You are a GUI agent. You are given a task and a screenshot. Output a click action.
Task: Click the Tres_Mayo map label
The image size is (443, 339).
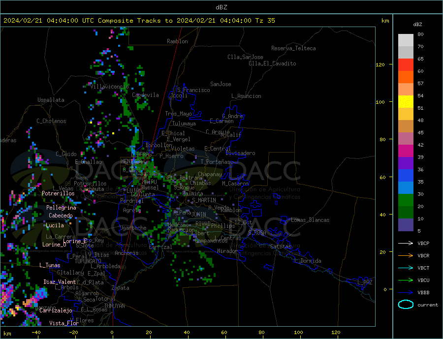(179, 114)
